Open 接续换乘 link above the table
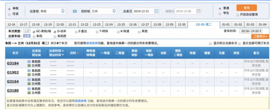The width and height of the screenshot is (271, 110). [92, 44]
